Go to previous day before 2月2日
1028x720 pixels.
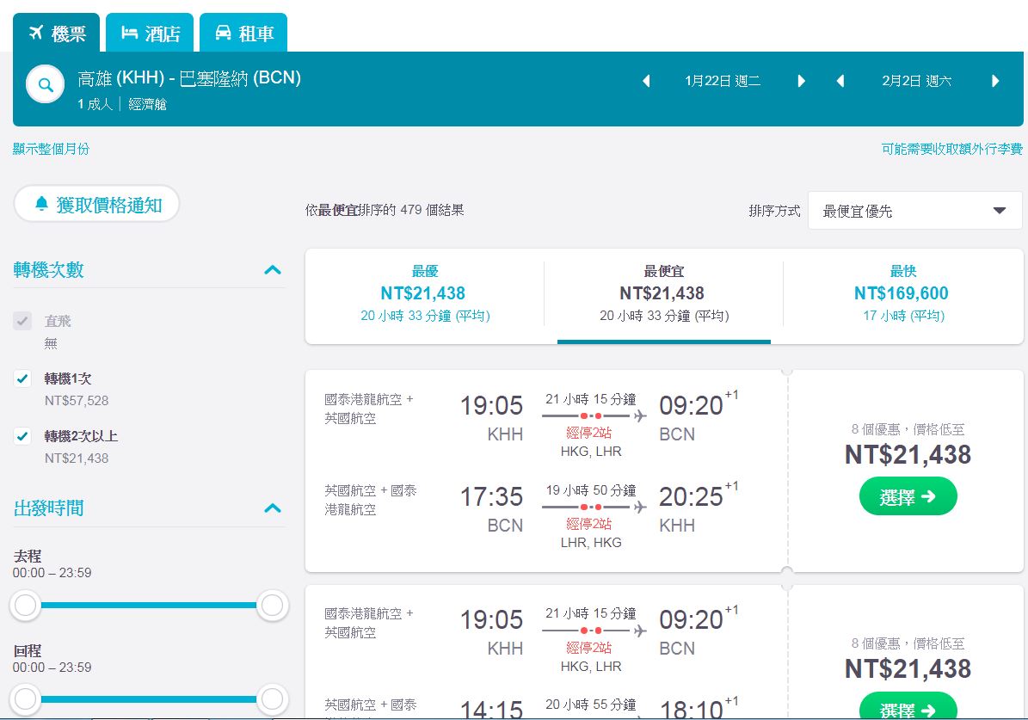pos(840,81)
